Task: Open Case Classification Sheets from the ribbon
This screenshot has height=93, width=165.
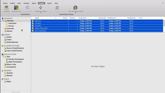Action: (x=76, y=8)
